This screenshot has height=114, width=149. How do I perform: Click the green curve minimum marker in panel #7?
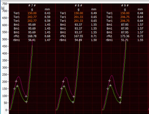(x=26, y=102)
